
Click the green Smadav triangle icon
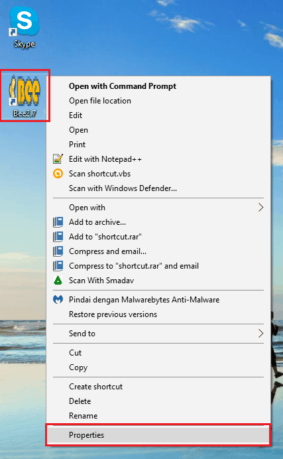coord(58,281)
